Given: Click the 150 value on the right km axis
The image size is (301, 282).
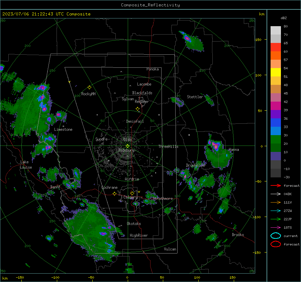Looking at the screenshot, I should click(258, 40).
